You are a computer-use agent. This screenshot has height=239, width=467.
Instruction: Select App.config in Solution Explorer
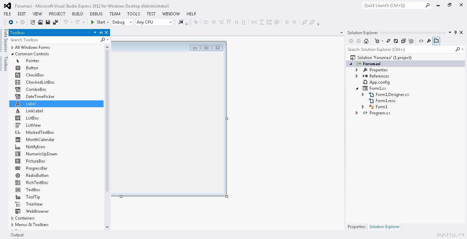pyautogui.click(x=379, y=82)
